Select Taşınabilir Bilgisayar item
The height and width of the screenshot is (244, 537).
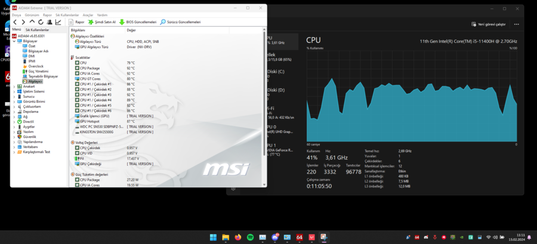click(x=43, y=76)
